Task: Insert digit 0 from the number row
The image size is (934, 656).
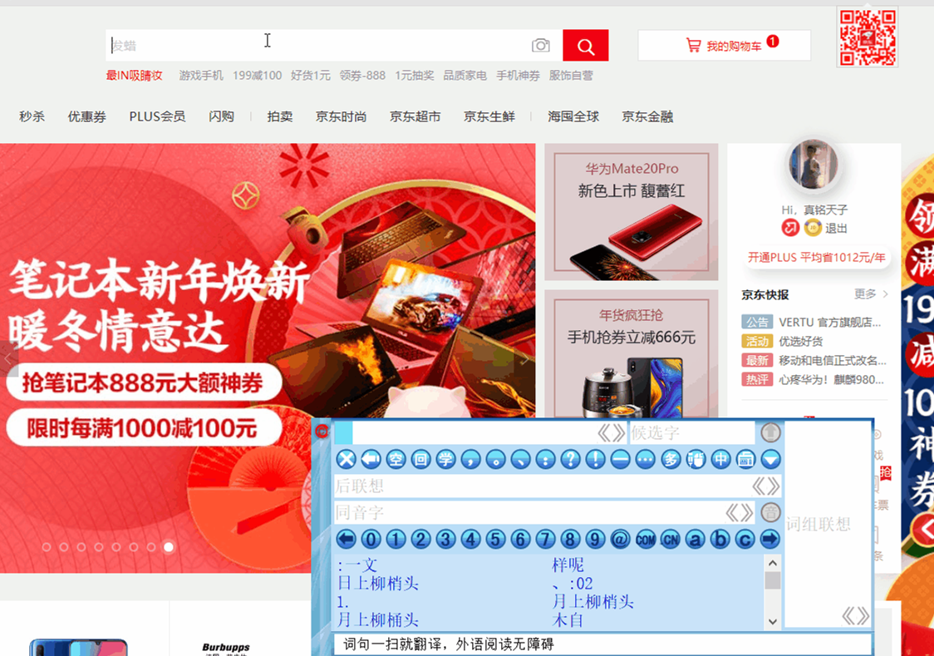Action: click(371, 540)
